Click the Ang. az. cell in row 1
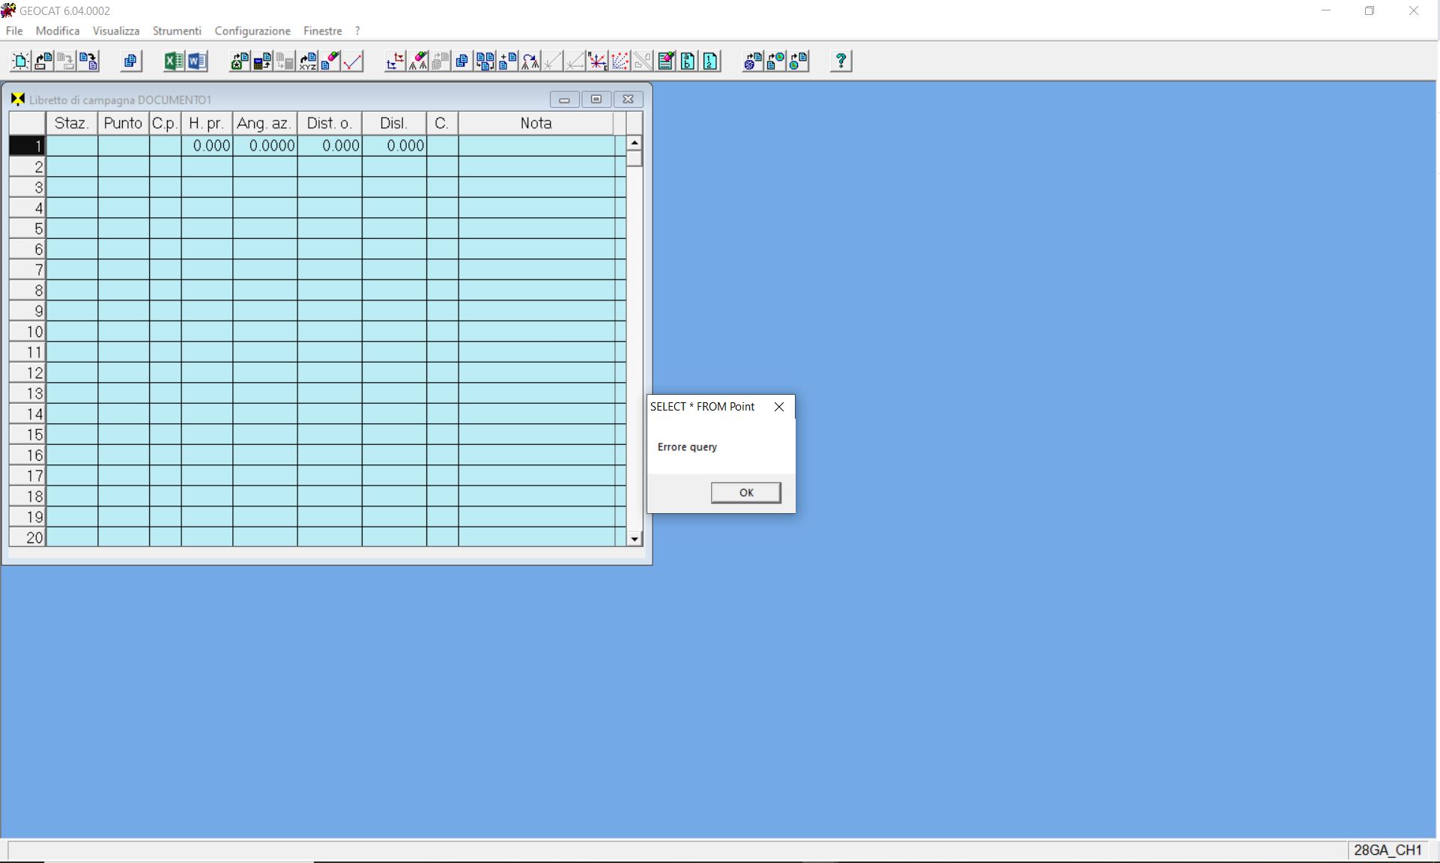The image size is (1440, 863). pyautogui.click(x=265, y=146)
